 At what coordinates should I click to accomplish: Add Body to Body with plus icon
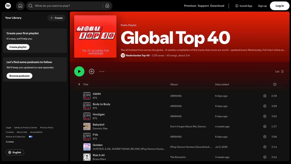click(265, 106)
